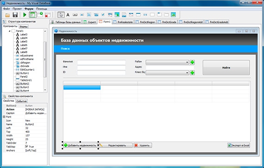Switch to the frmRealestate tab
The height and width of the screenshot is (168, 264).
pyautogui.click(x=123, y=22)
